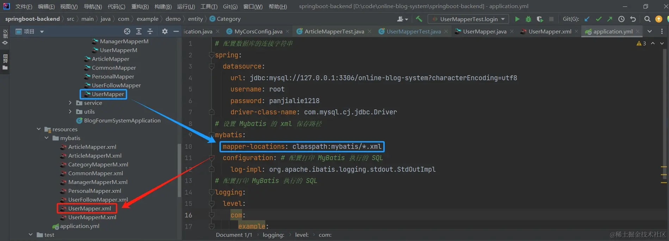
Task: Collapse all nodes in project panel
Action: [150, 31]
